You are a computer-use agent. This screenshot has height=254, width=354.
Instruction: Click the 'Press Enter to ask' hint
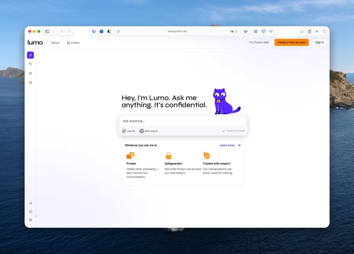click(x=233, y=131)
